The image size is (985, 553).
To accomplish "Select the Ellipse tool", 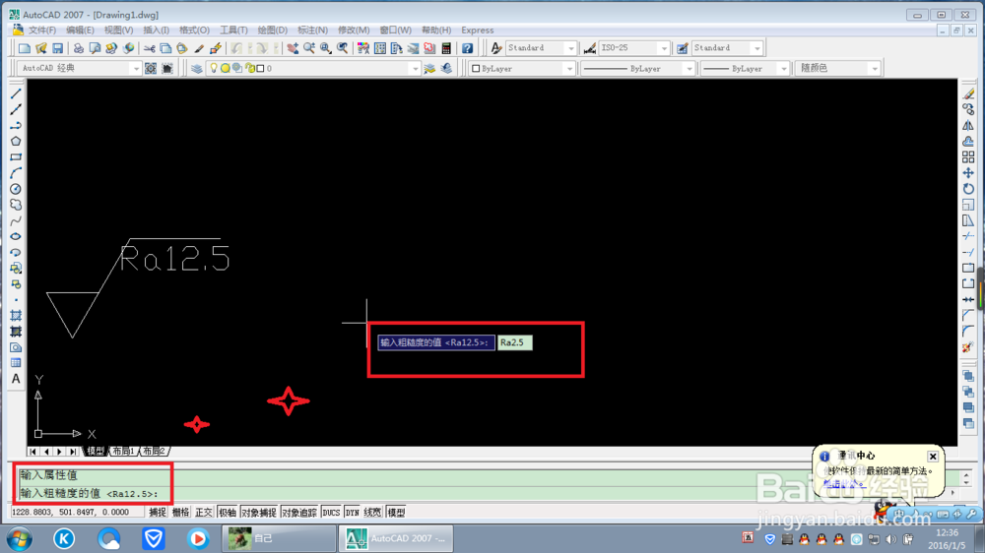I will pos(16,236).
